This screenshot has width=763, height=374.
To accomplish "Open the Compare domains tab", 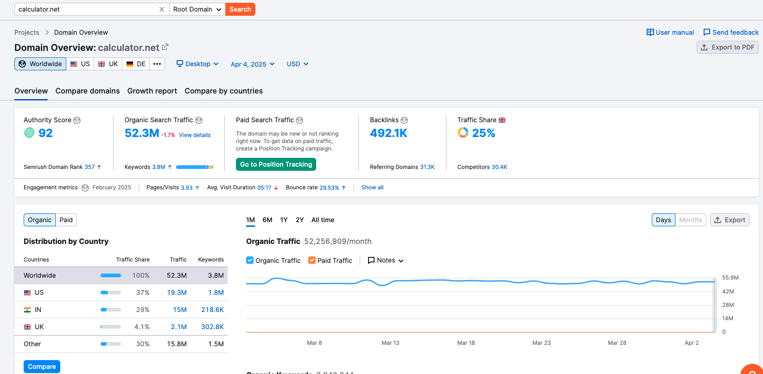I will tap(88, 91).
